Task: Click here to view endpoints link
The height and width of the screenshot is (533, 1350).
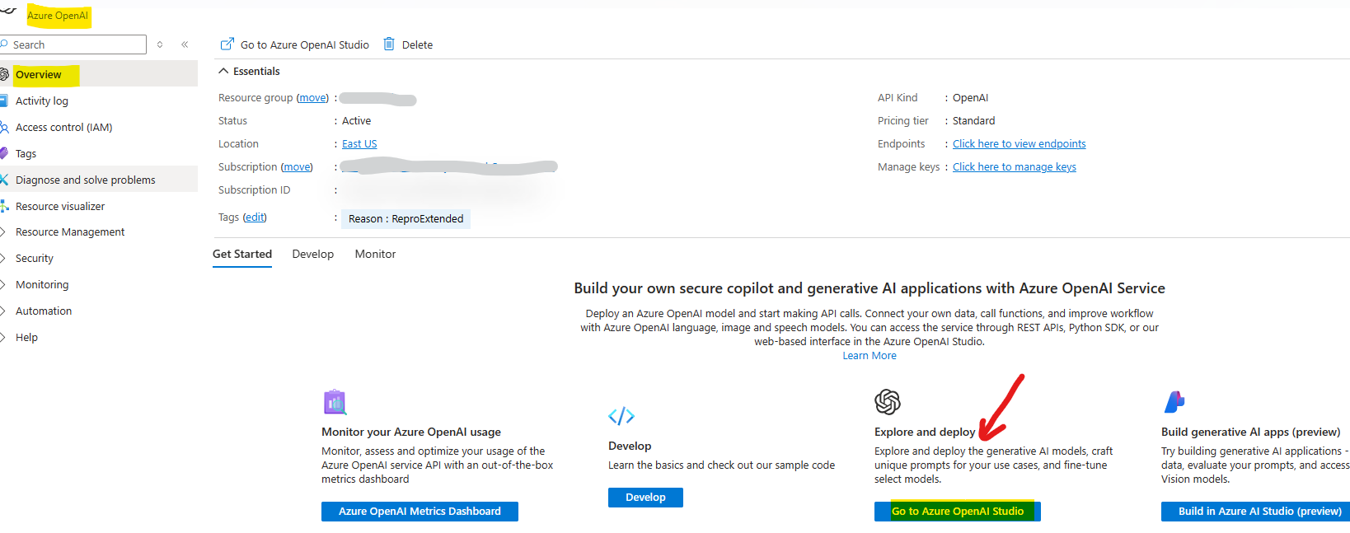Action: point(1020,143)
